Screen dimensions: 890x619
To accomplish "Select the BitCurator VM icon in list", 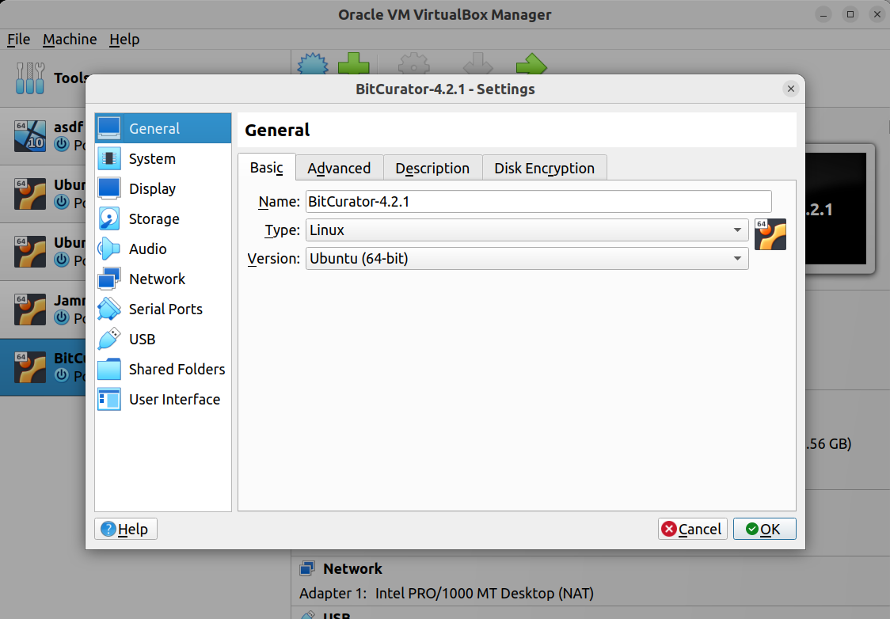I will 30,367.
